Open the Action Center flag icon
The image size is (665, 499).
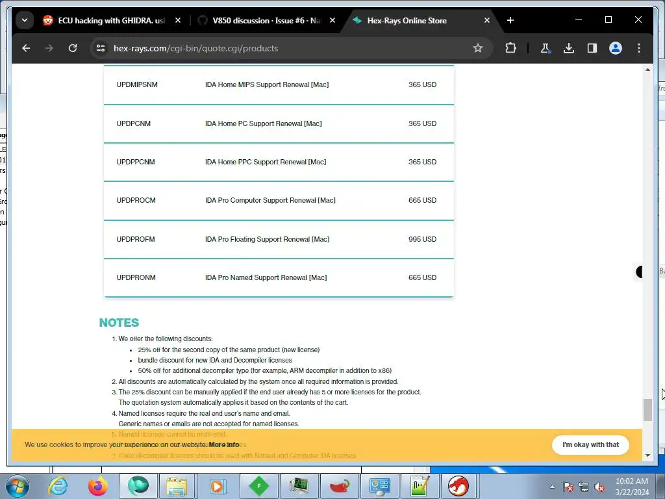coord(568,487)
